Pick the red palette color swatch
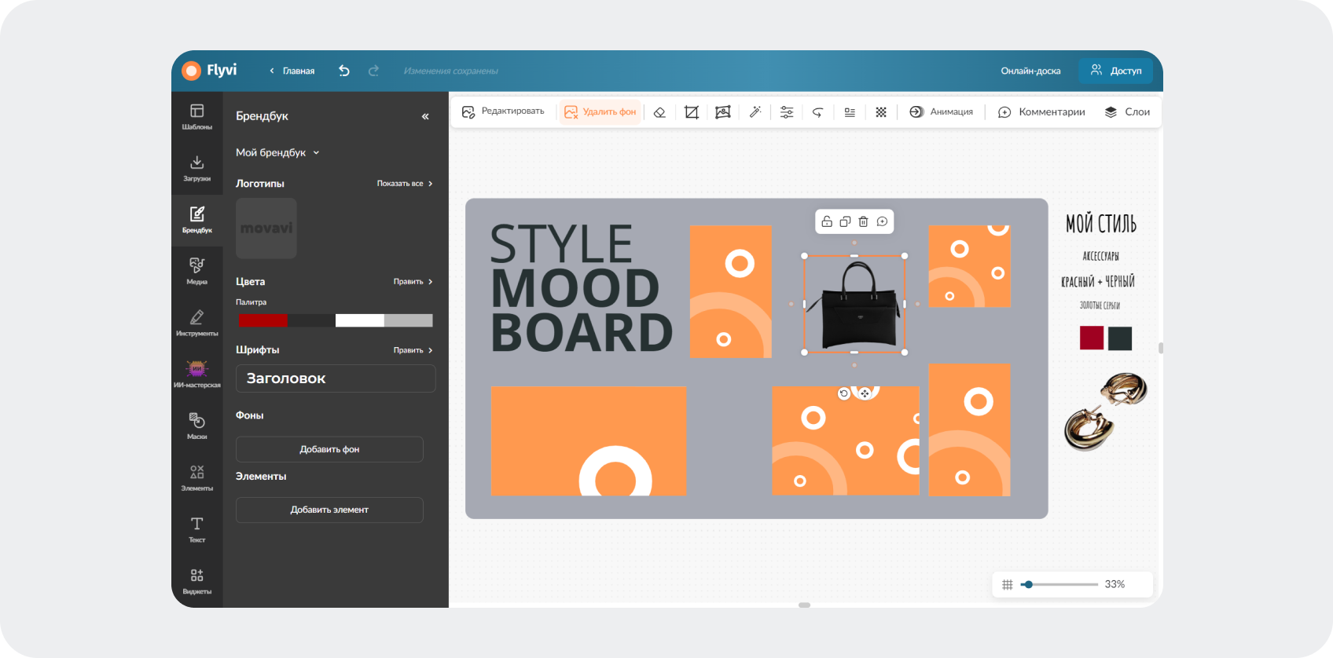 point(263,320)
